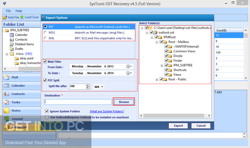Uncheck the Common Views folder checkbox

click(x=166, y=51)
